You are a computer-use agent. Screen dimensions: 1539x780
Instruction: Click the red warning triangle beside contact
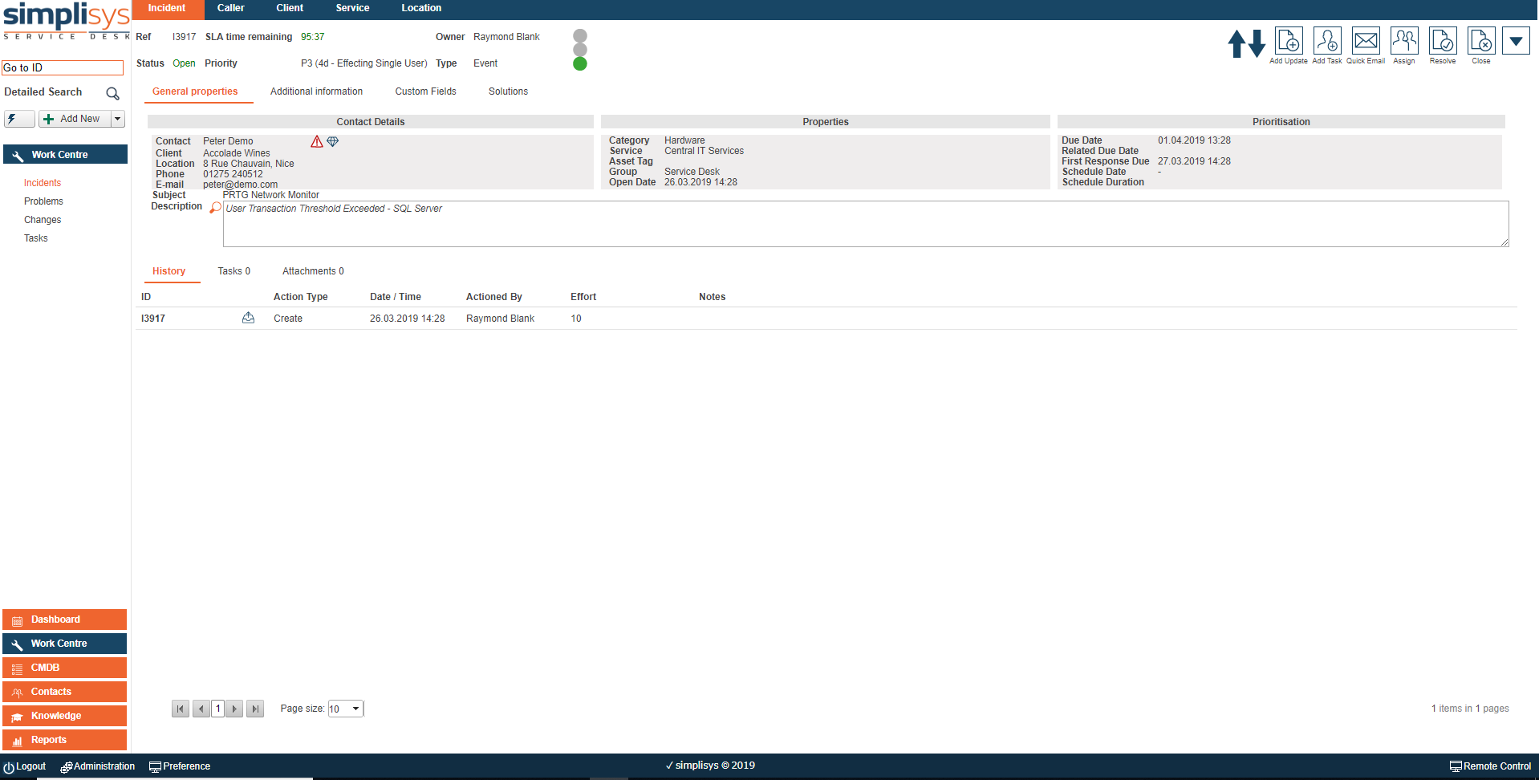(317, 142)
